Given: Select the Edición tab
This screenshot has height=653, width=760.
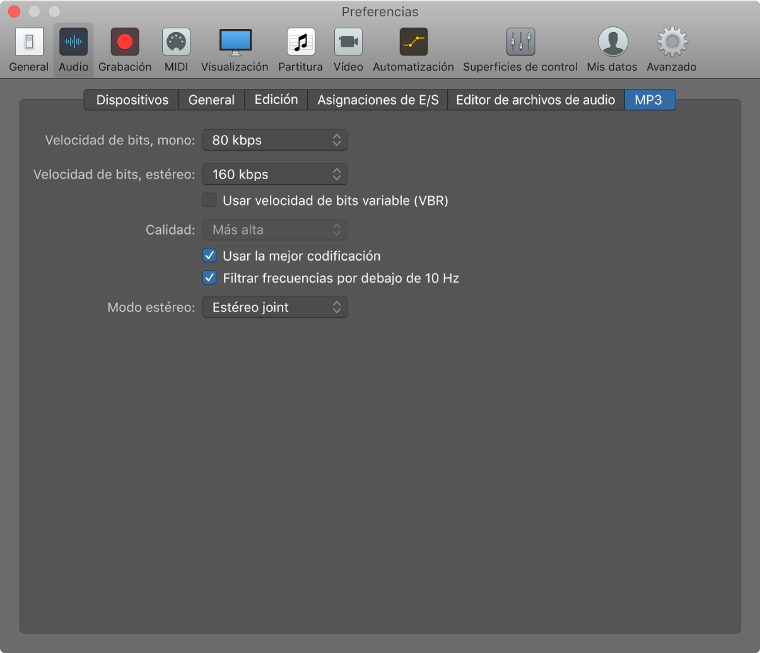Looking at the screenshot, I should coord(276,100).
